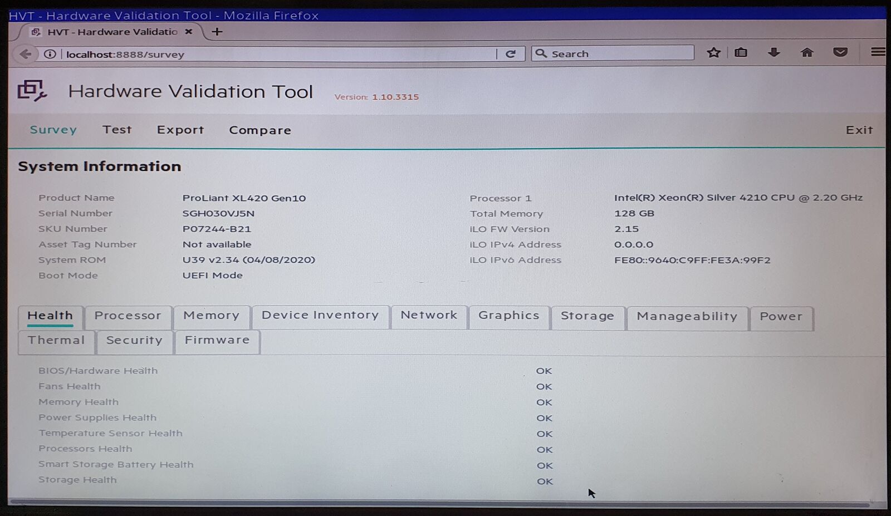
Task: Reload the page with the refresh icon
Action: (x=510, y=54)
